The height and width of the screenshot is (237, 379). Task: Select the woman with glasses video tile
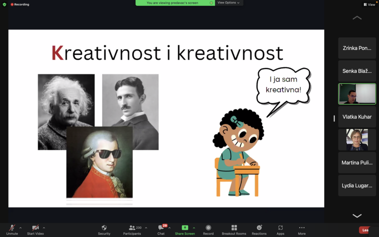pyautogui.click(x=357, y=140)
